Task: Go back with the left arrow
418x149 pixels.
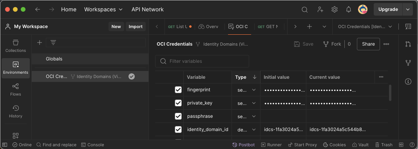Action: [x=38, y=9]
